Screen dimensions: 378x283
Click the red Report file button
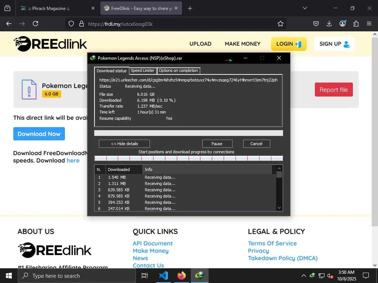(x=334, y=90)
